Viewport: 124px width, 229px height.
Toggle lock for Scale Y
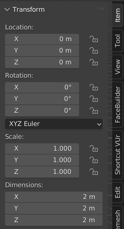pyautogui.click(x=93, y=160)
